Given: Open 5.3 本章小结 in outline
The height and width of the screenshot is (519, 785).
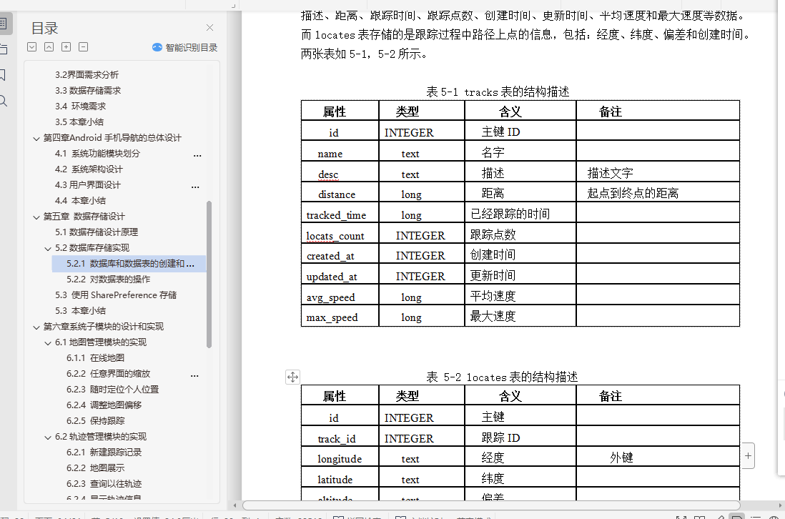Looking at the screenshot, I should [x=80, y=311].
